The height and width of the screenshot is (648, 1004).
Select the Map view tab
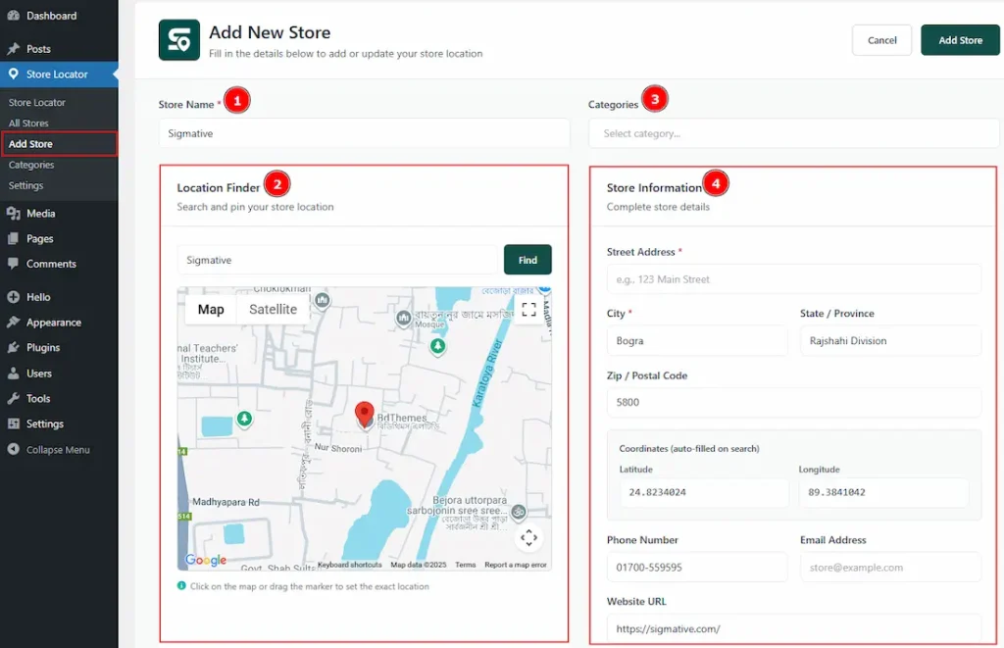point(209,309)
